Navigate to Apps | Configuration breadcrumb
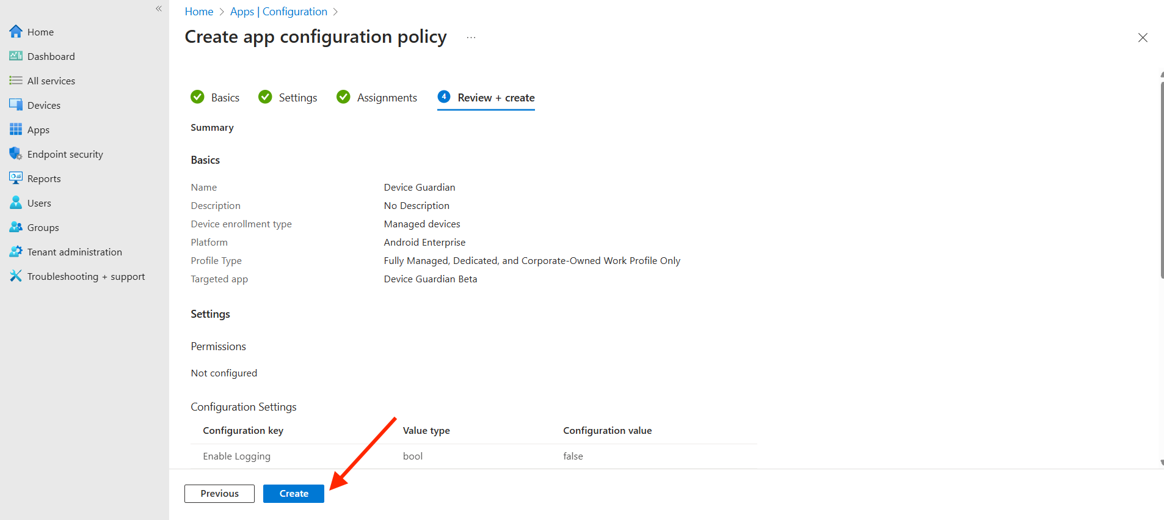This screenshot has width=1164, height=520. pyautogui.click(x=278, y=12)
